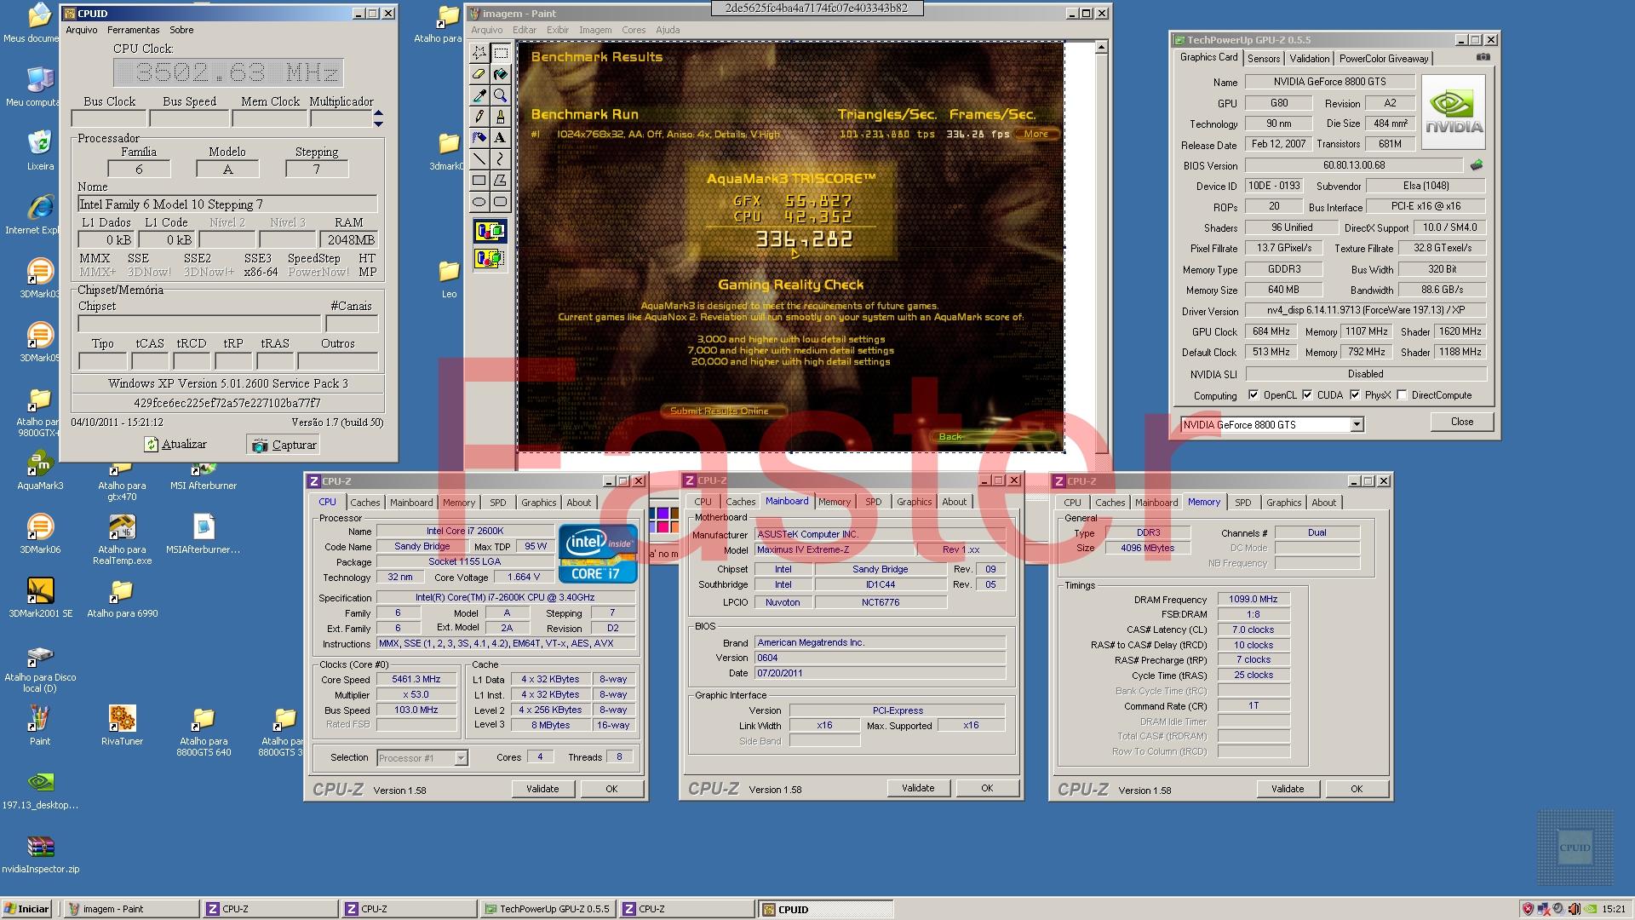This screenshot has width=1635, height=920.
Task: Open the Sobre menu in CPUID
Action: coord(181,30)
